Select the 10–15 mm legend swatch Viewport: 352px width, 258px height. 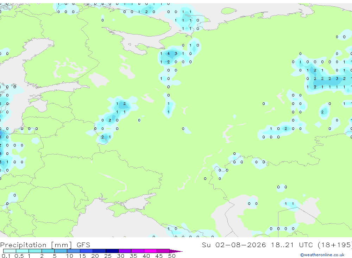click(x=74, y=251)
